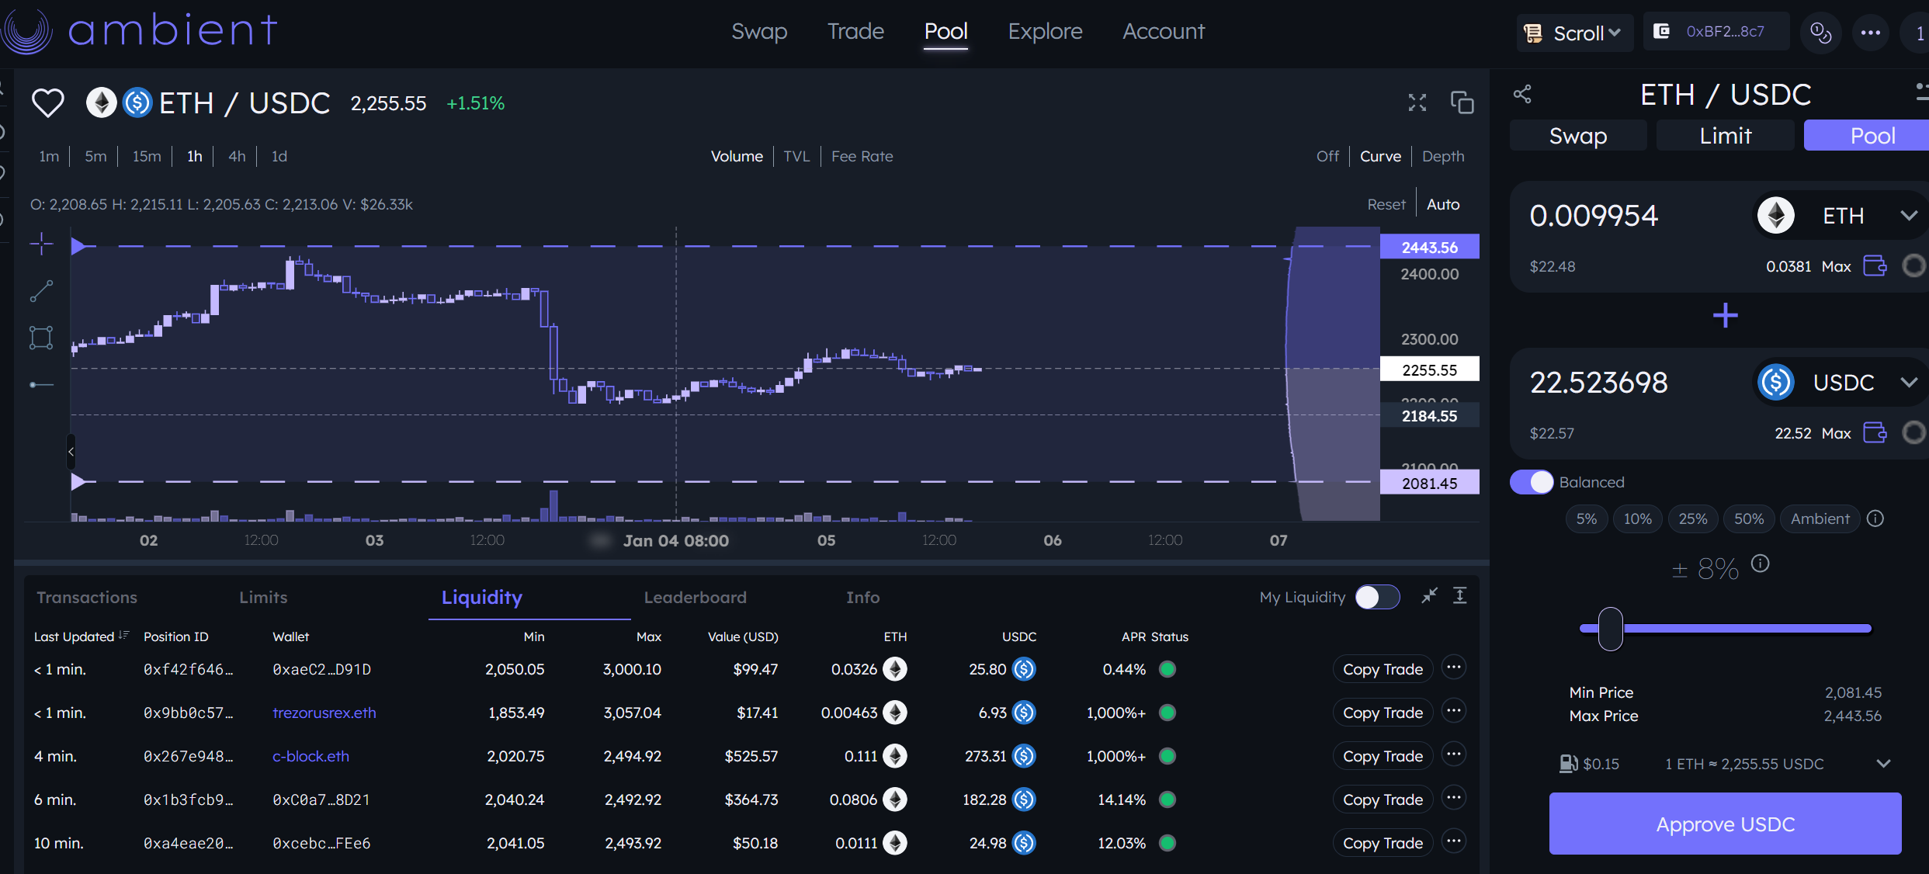Use wallet balance for ETH
This screenshot has width=1929, height=874.
1875,266
